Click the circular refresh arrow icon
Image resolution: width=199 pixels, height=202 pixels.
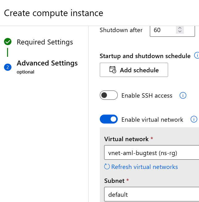click(x=107, y=167)
